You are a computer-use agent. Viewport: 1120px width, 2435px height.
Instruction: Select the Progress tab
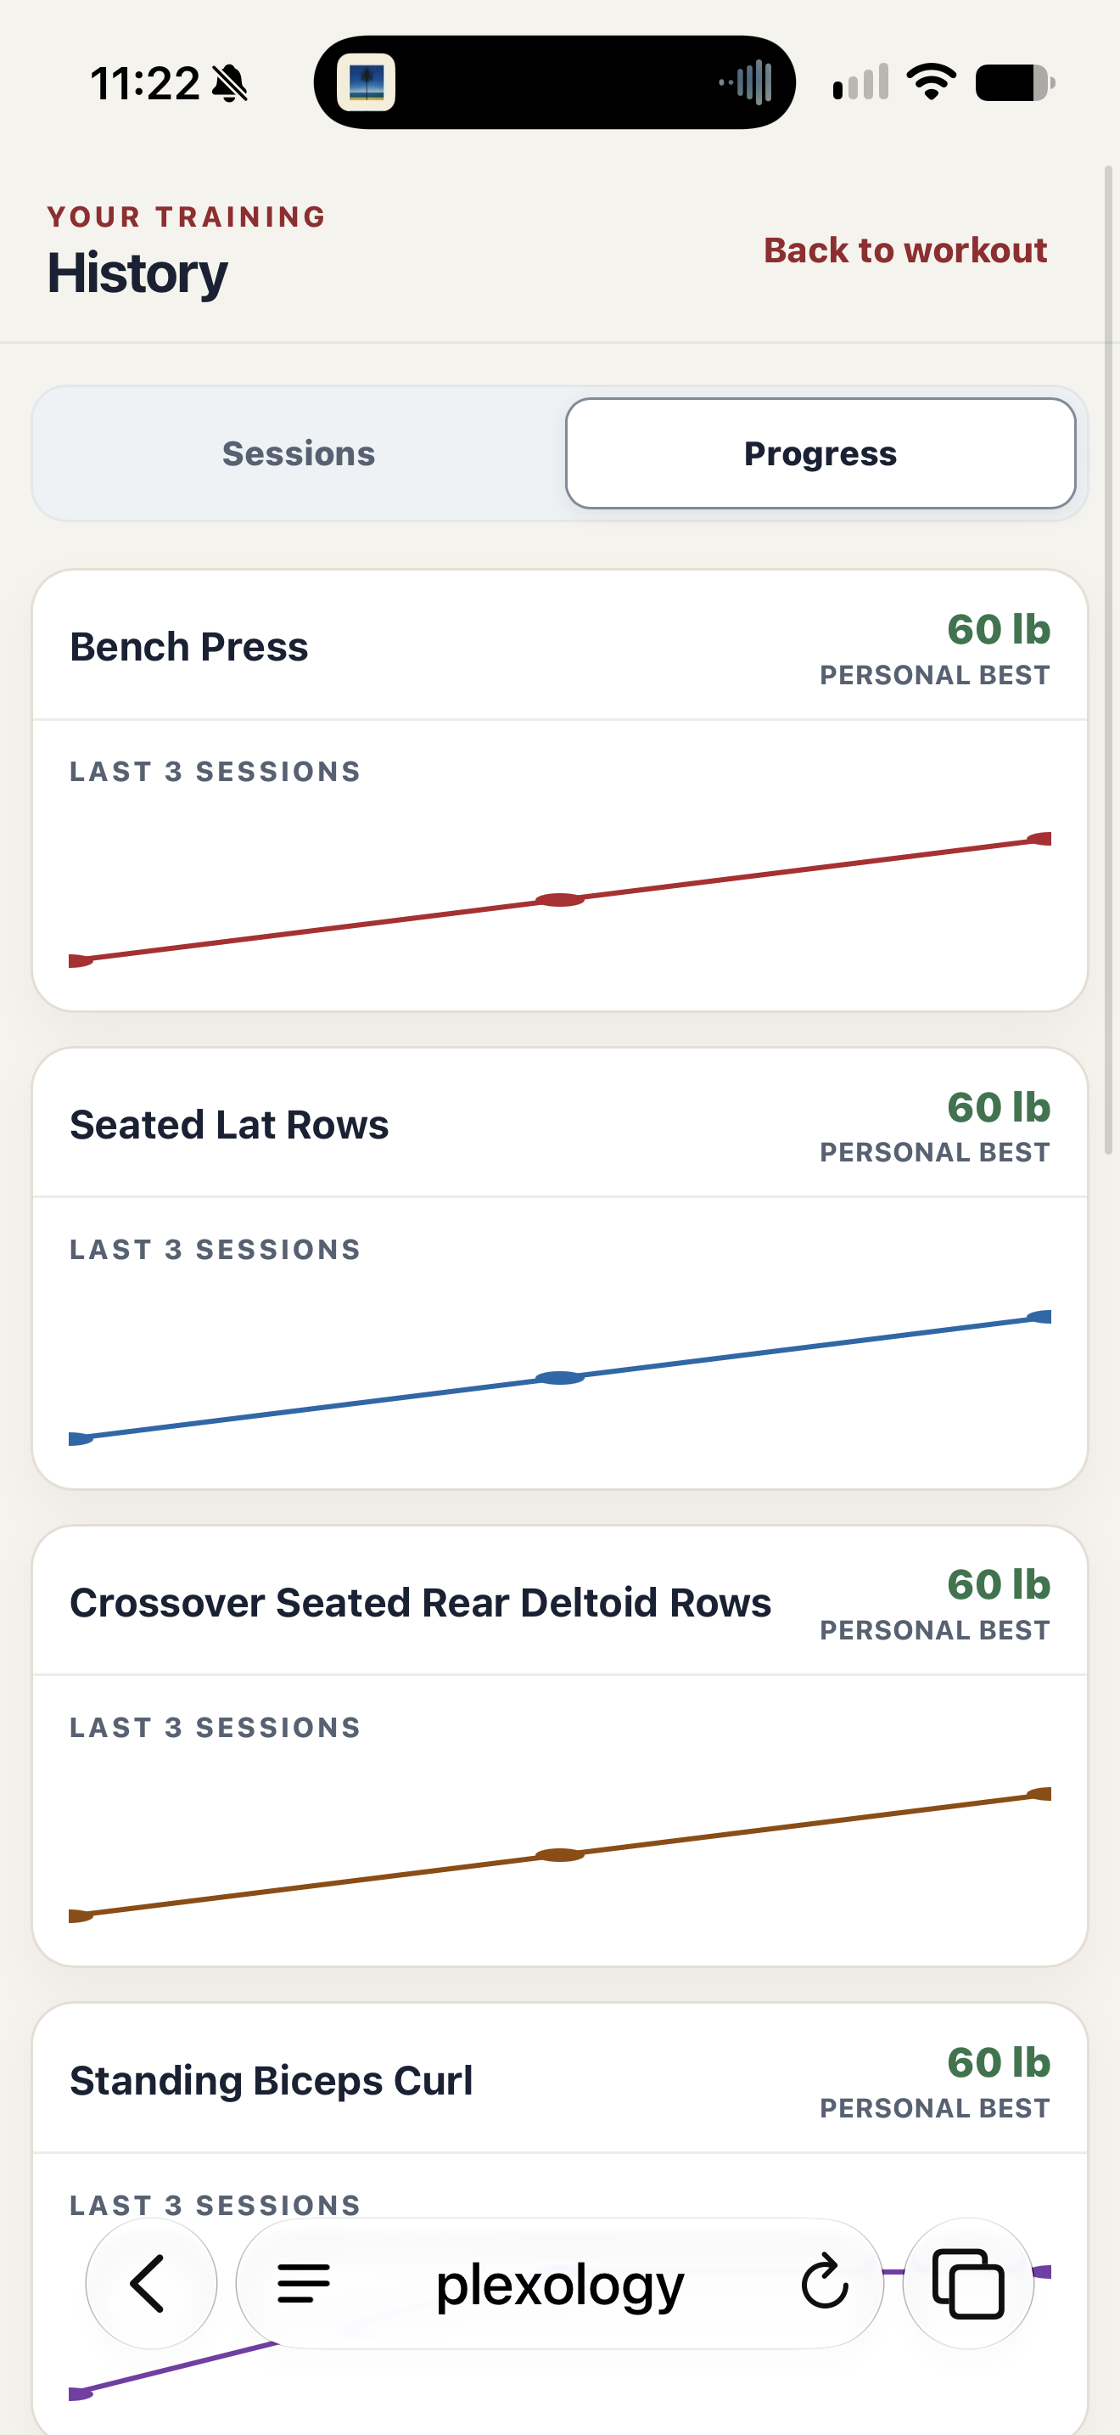pos(820,453)
